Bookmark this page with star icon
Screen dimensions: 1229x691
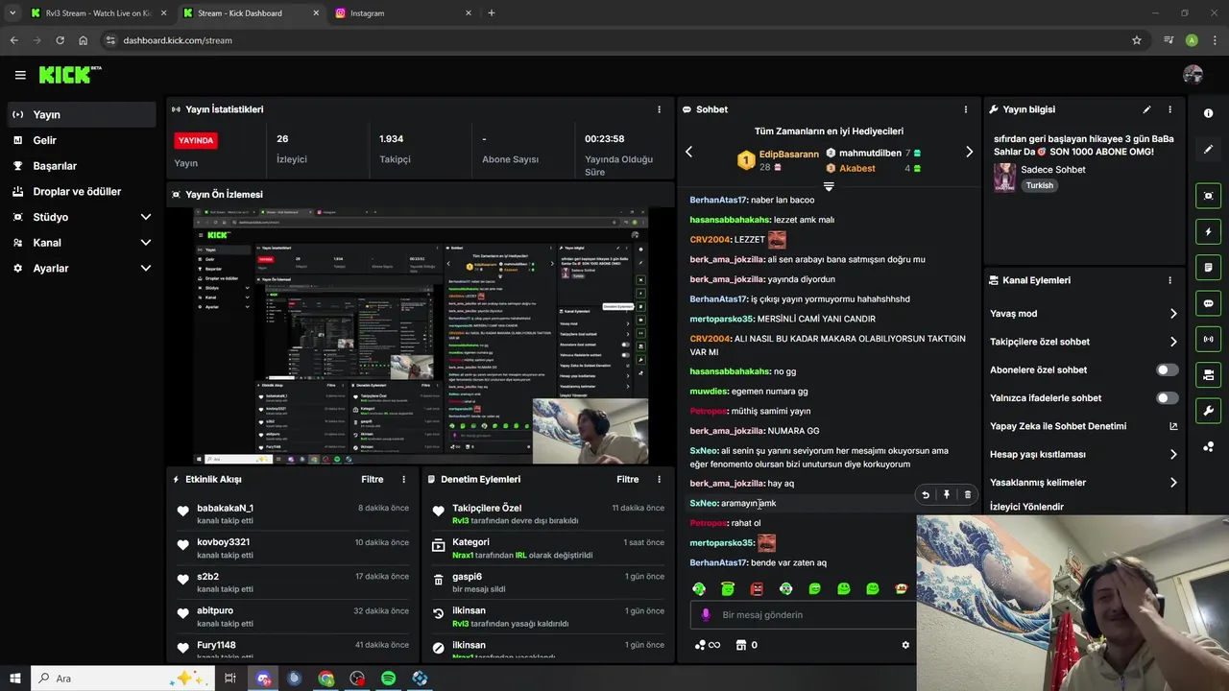[x=1137, y=40]
